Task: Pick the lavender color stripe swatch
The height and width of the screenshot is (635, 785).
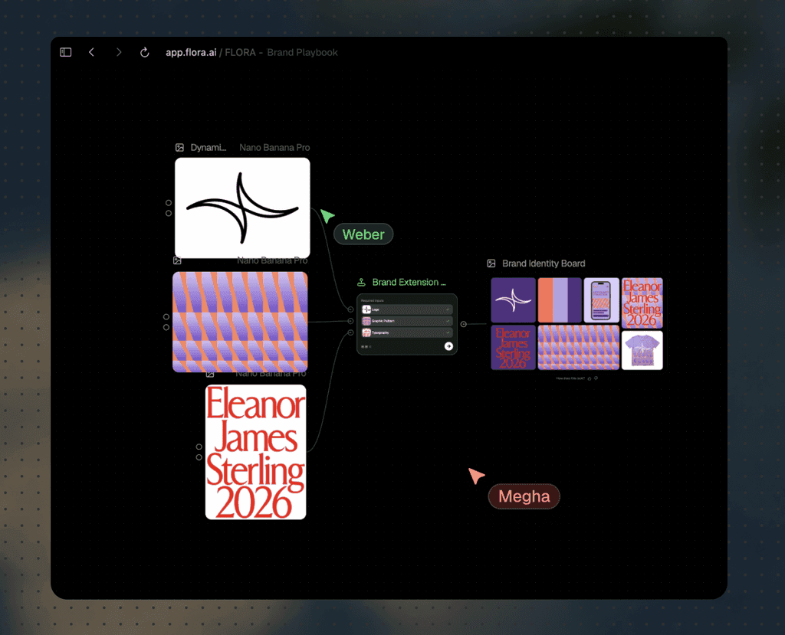Action: coord(560,300)
